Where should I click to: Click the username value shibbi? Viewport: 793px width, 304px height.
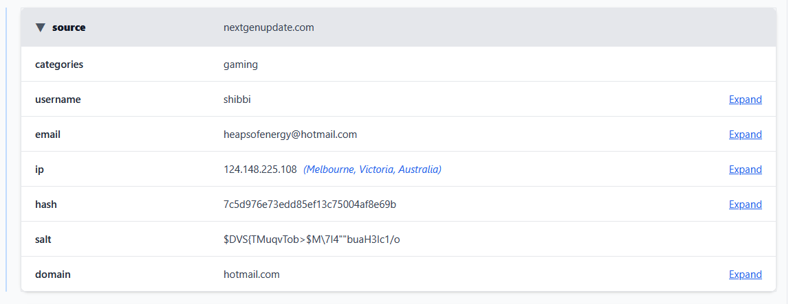[237, 100]
